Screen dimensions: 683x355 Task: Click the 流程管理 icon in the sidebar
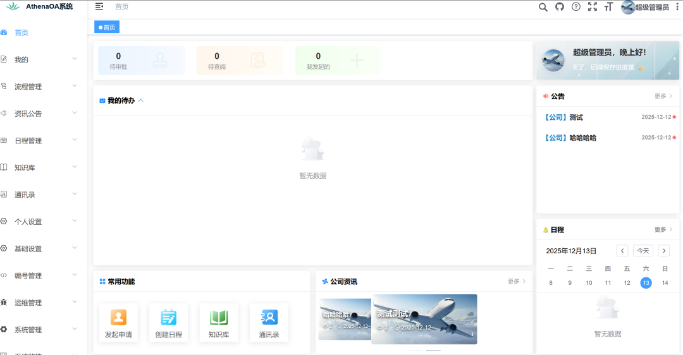pyautogui.click(x=4, y=86)
